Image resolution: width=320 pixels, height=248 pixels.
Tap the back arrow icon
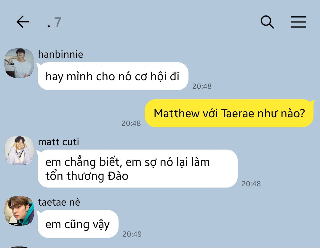(x=23, y=22)
